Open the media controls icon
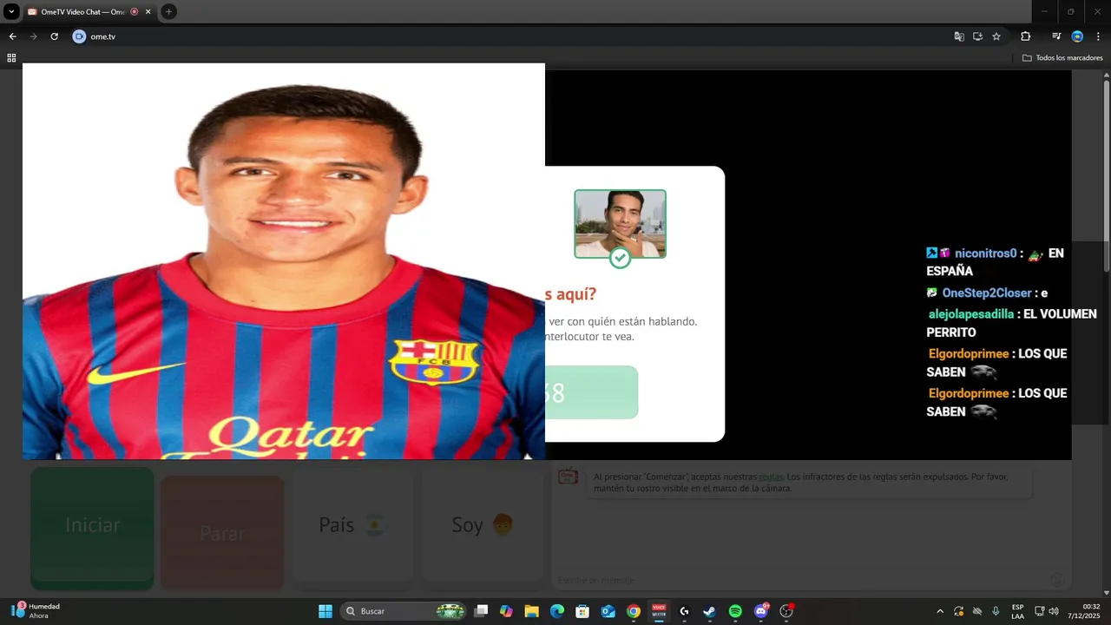This screenshot has height=625, width=1111. point(1056,36)
